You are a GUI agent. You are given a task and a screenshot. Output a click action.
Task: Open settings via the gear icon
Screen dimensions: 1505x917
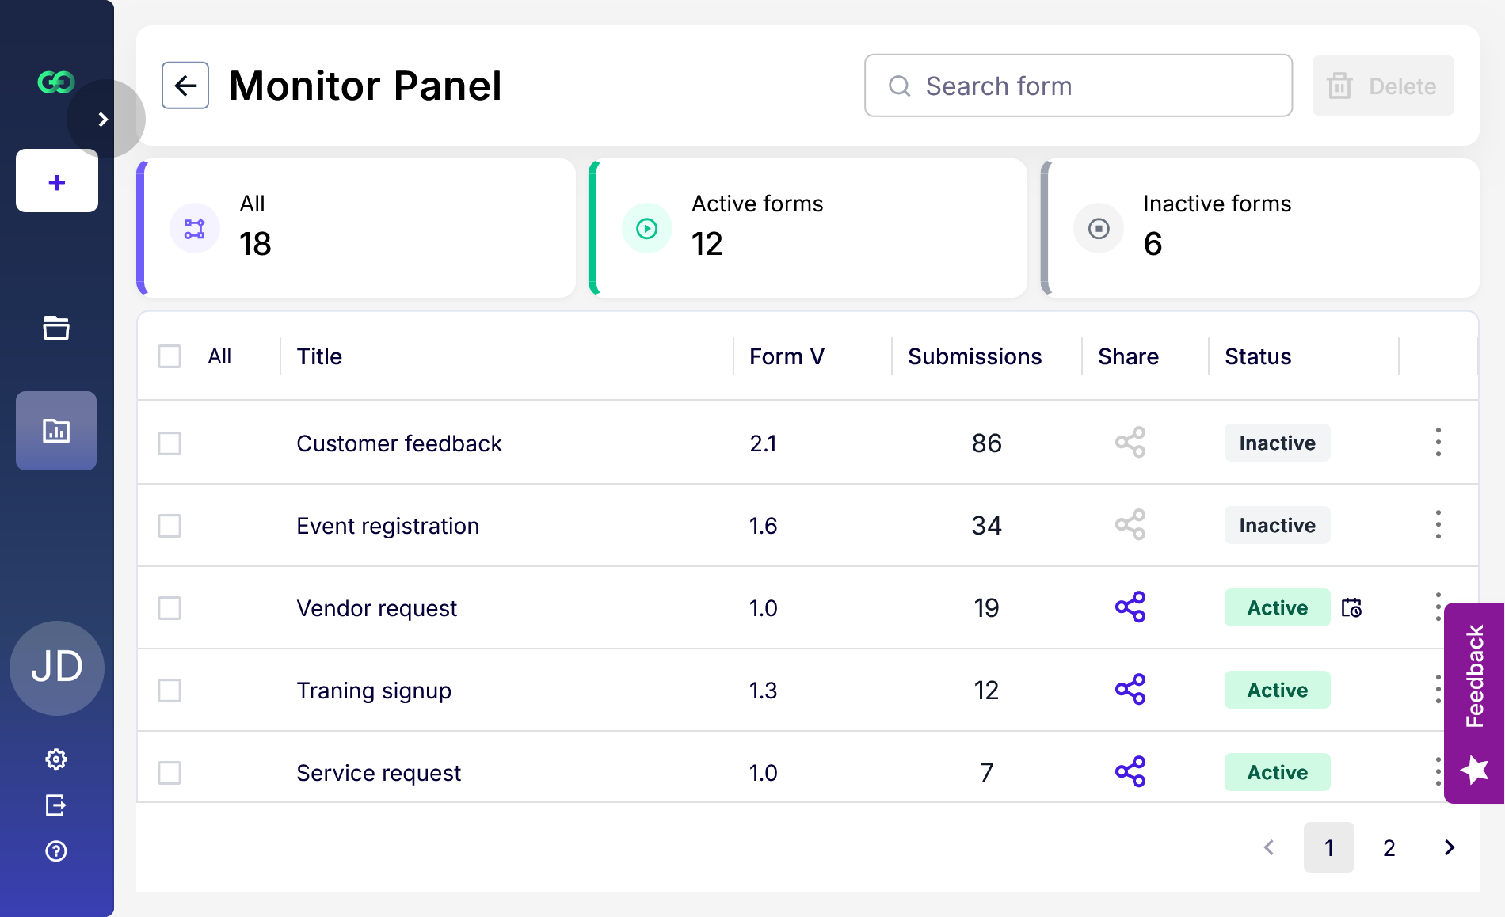[56, 759]
